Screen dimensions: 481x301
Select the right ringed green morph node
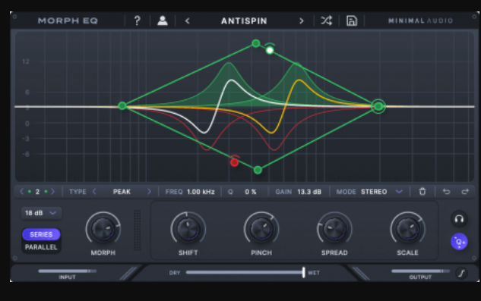pyautogui.click(x=378, y=106)
